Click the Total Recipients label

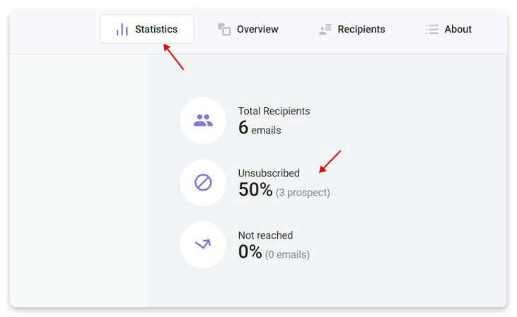click(274, 112)
